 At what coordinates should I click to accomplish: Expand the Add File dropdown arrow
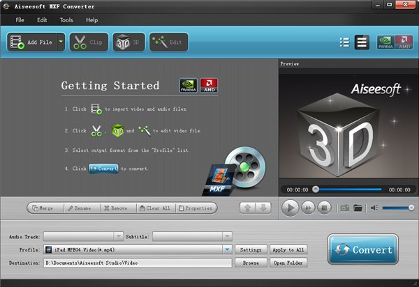[61, 42]
